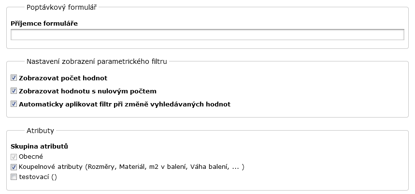Disable 'Zobrazovat hodnotu s nulovým počtem' checkbox
The height and width of the screenshot is (194, 415).
pos(14,91)
